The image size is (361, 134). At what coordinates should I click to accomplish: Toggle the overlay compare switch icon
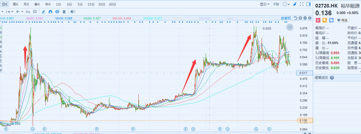[x=73, y=12]
